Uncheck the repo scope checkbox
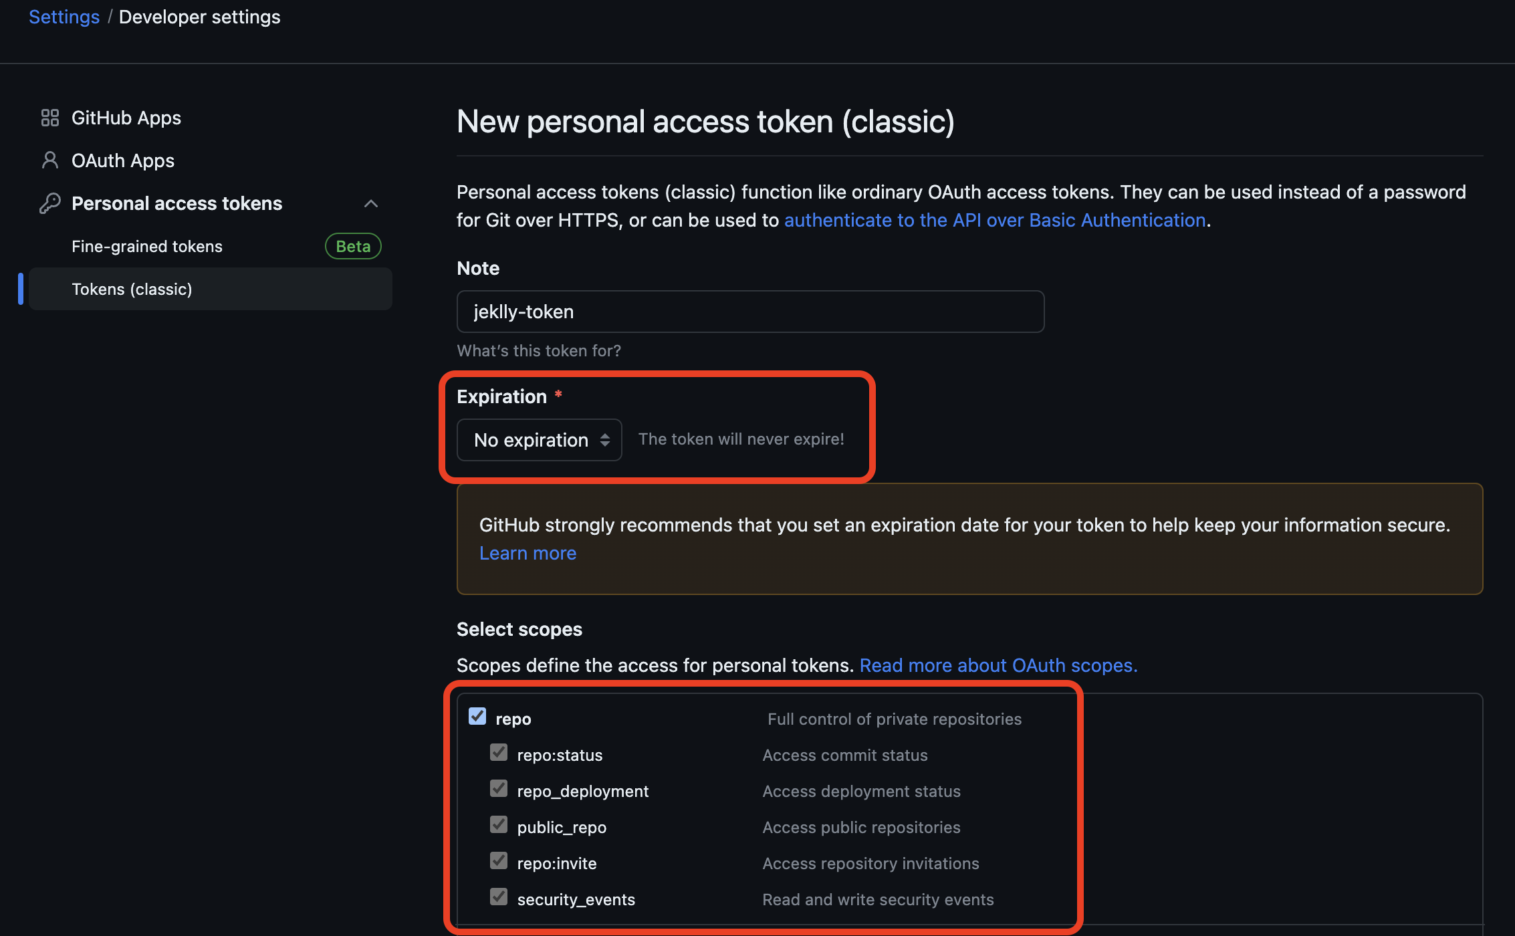This screenshot has height=936, width=1515. (477, 717)
